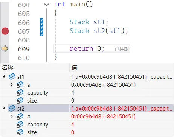Expand the _a pointer under st2
Screen dimensions: 174x137
12,116
